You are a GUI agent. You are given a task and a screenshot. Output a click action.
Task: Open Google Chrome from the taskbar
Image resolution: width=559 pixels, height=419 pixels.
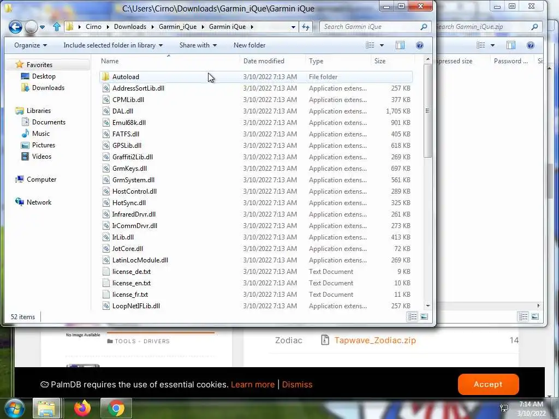click(116, 408)
